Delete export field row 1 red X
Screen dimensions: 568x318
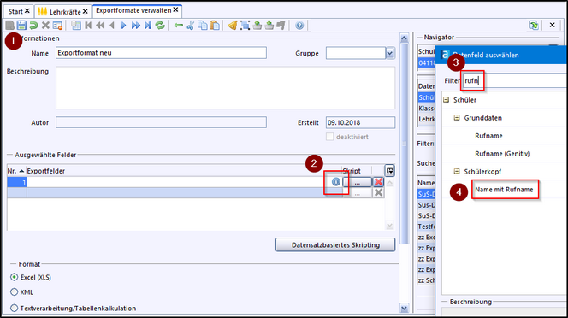point(378,182)
